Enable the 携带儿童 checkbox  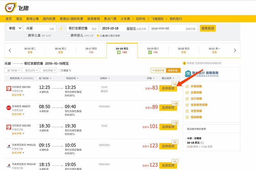pyautogui.click(x=25, y=36)
